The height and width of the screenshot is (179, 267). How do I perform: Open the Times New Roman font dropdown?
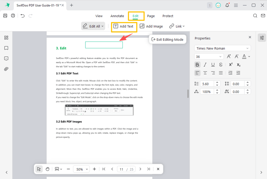point(222,48)
